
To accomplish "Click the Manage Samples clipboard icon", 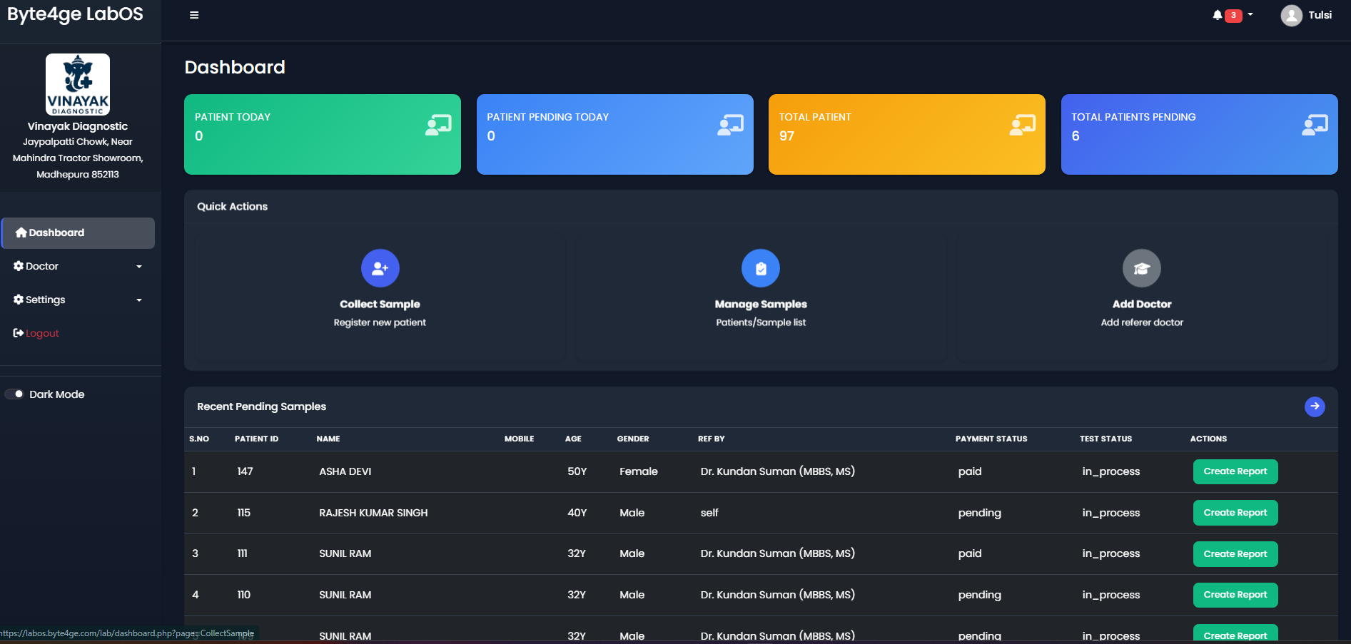I will pyautogui.click(x=761, y=268).
